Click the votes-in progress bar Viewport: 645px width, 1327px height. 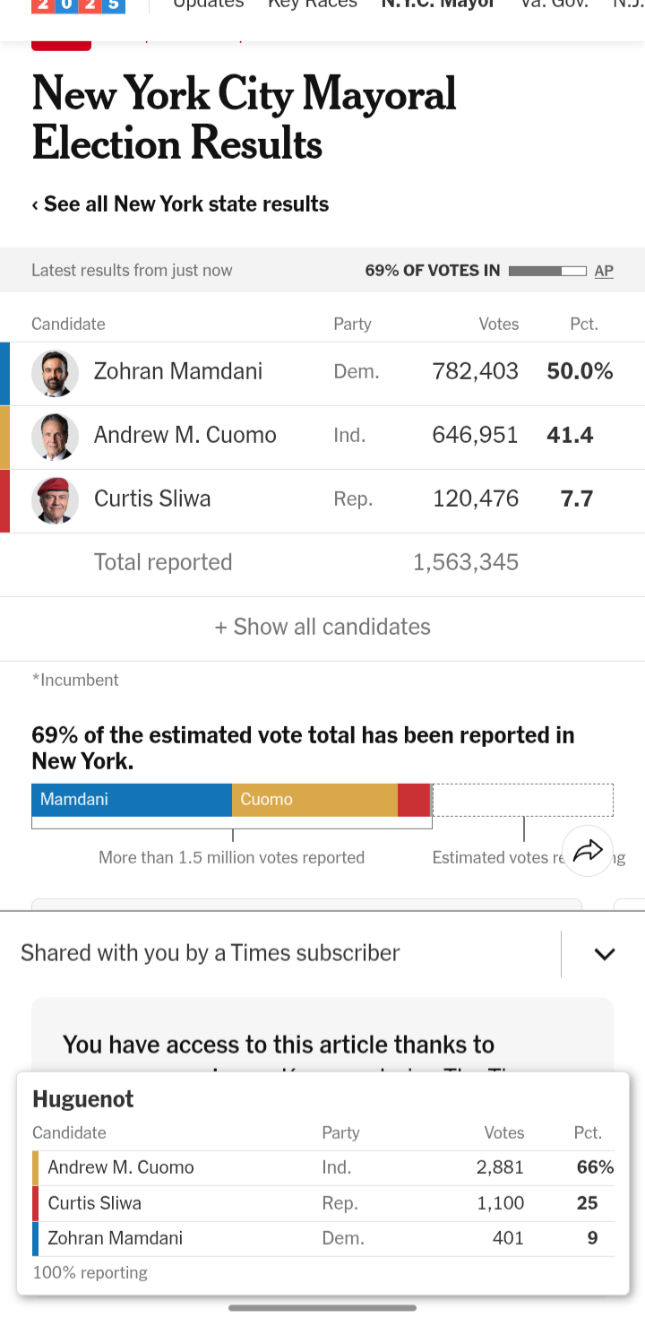pyautogui.click(x=547, y=271)
